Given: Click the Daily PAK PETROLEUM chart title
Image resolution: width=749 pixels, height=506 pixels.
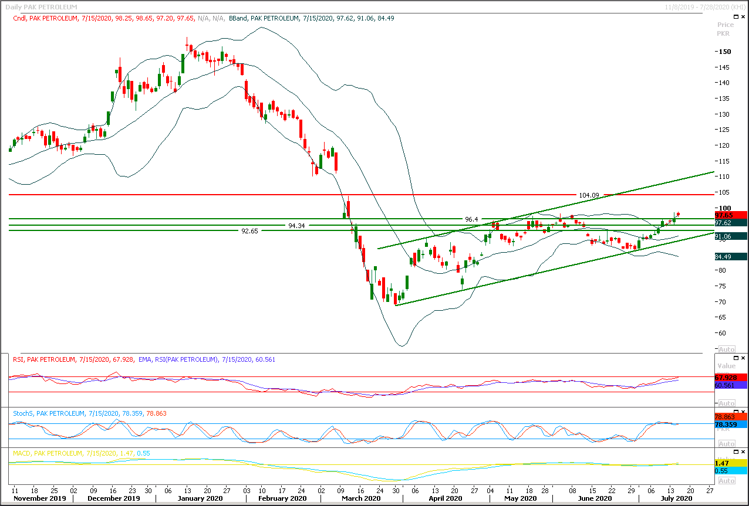Looking at the screenshot, I should click(41, 6).
